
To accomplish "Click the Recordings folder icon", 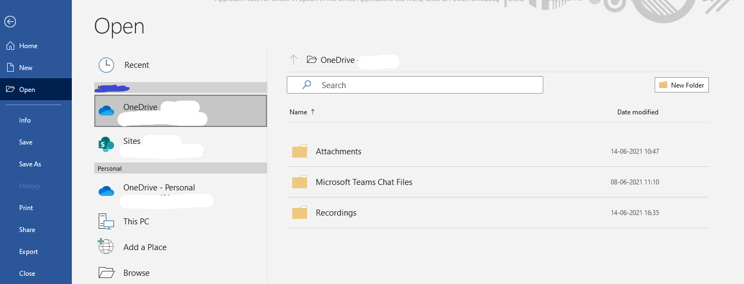I will point(299,213).
